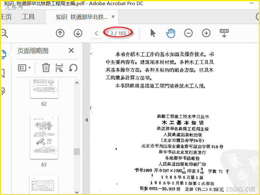Viewport: 260px width, 195px height.
Task: Open the 主页 tab
Action: [6, 17]
